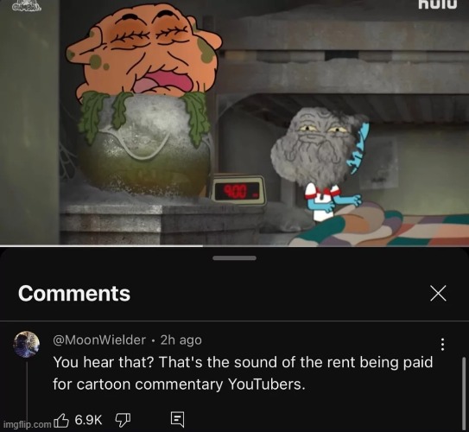Image resolution: width=469 pixels, height=432 pixels.
Task: Open replies using the comment reply icon
Action: [x=177, y=419]
